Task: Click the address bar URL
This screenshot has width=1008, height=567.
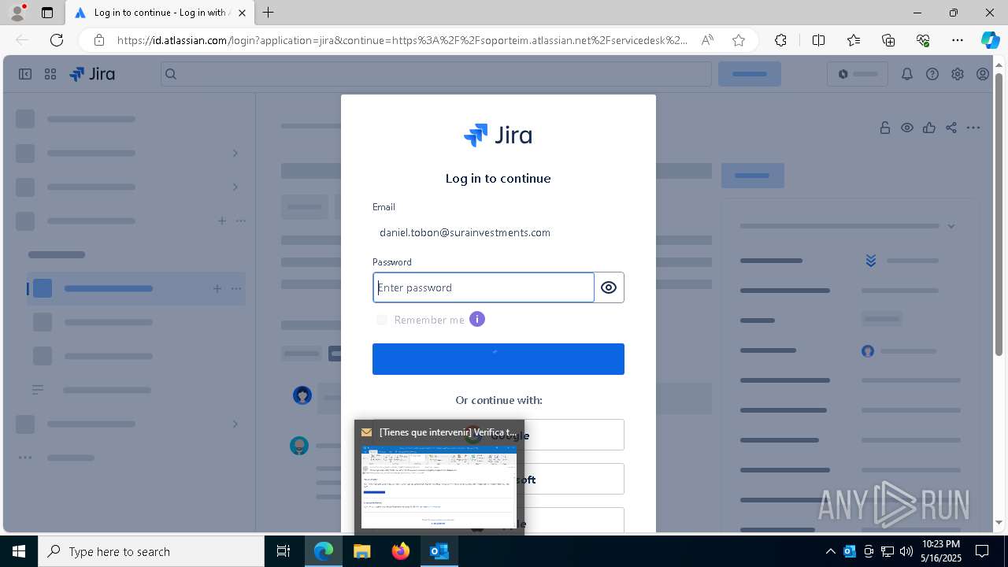Action: pos(402,40)
